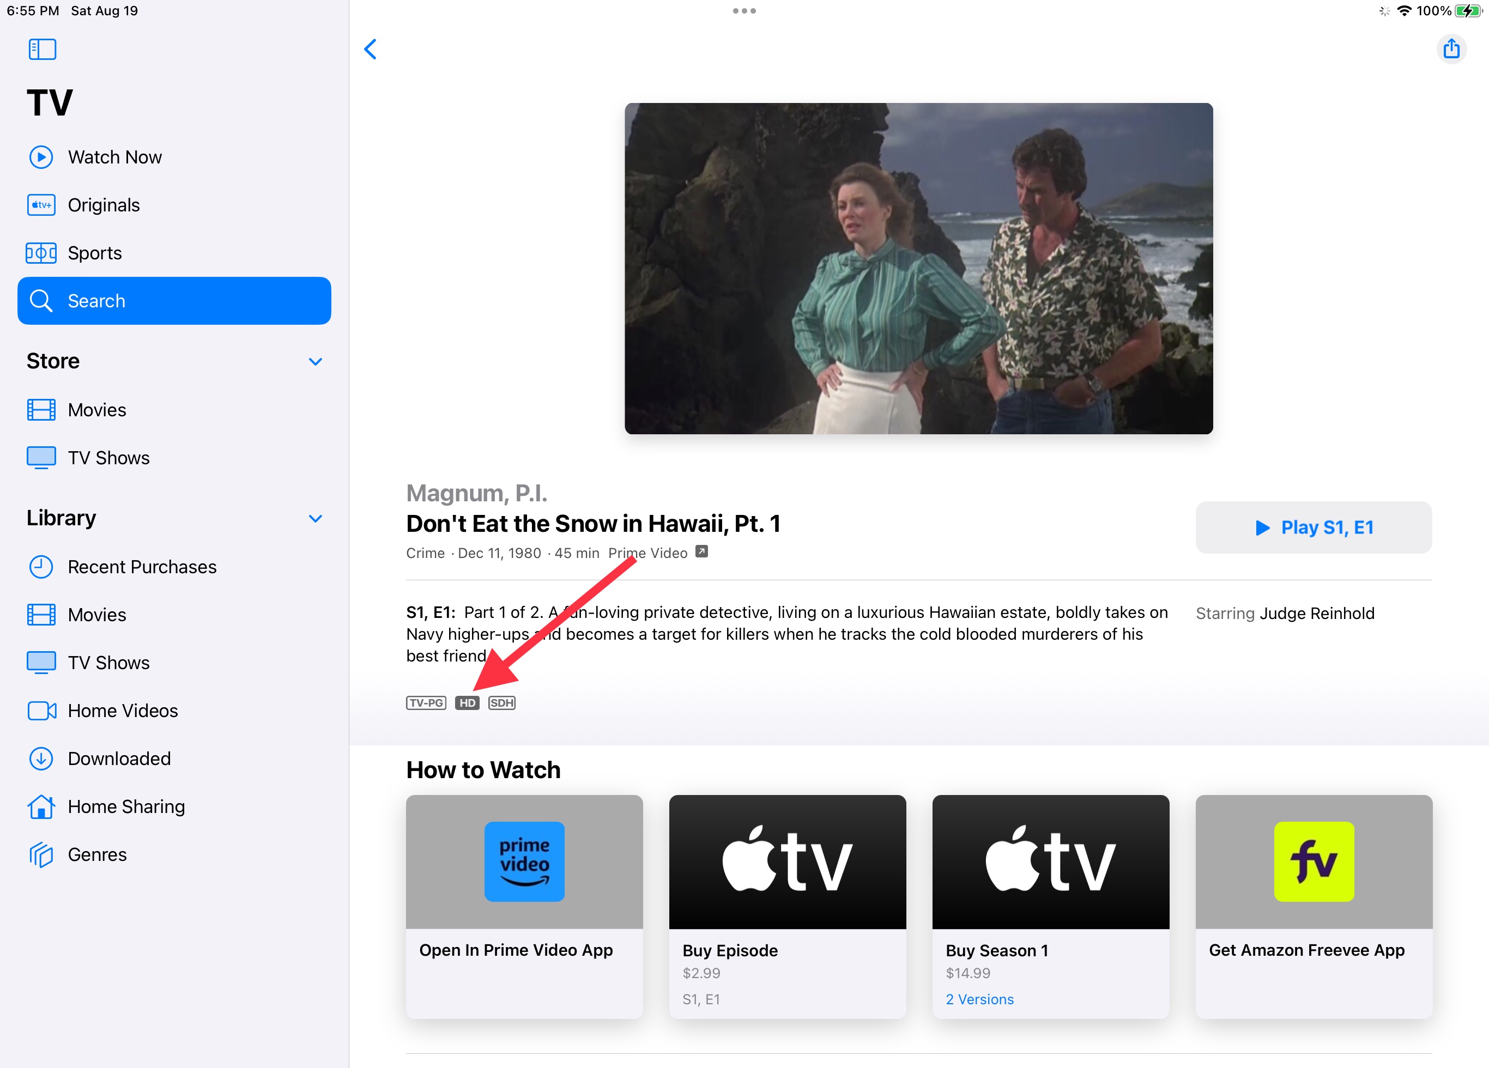Screen dimensions: 1489x1068
Task: Open the Share sheet
Action: click(x=1452, y=49)
